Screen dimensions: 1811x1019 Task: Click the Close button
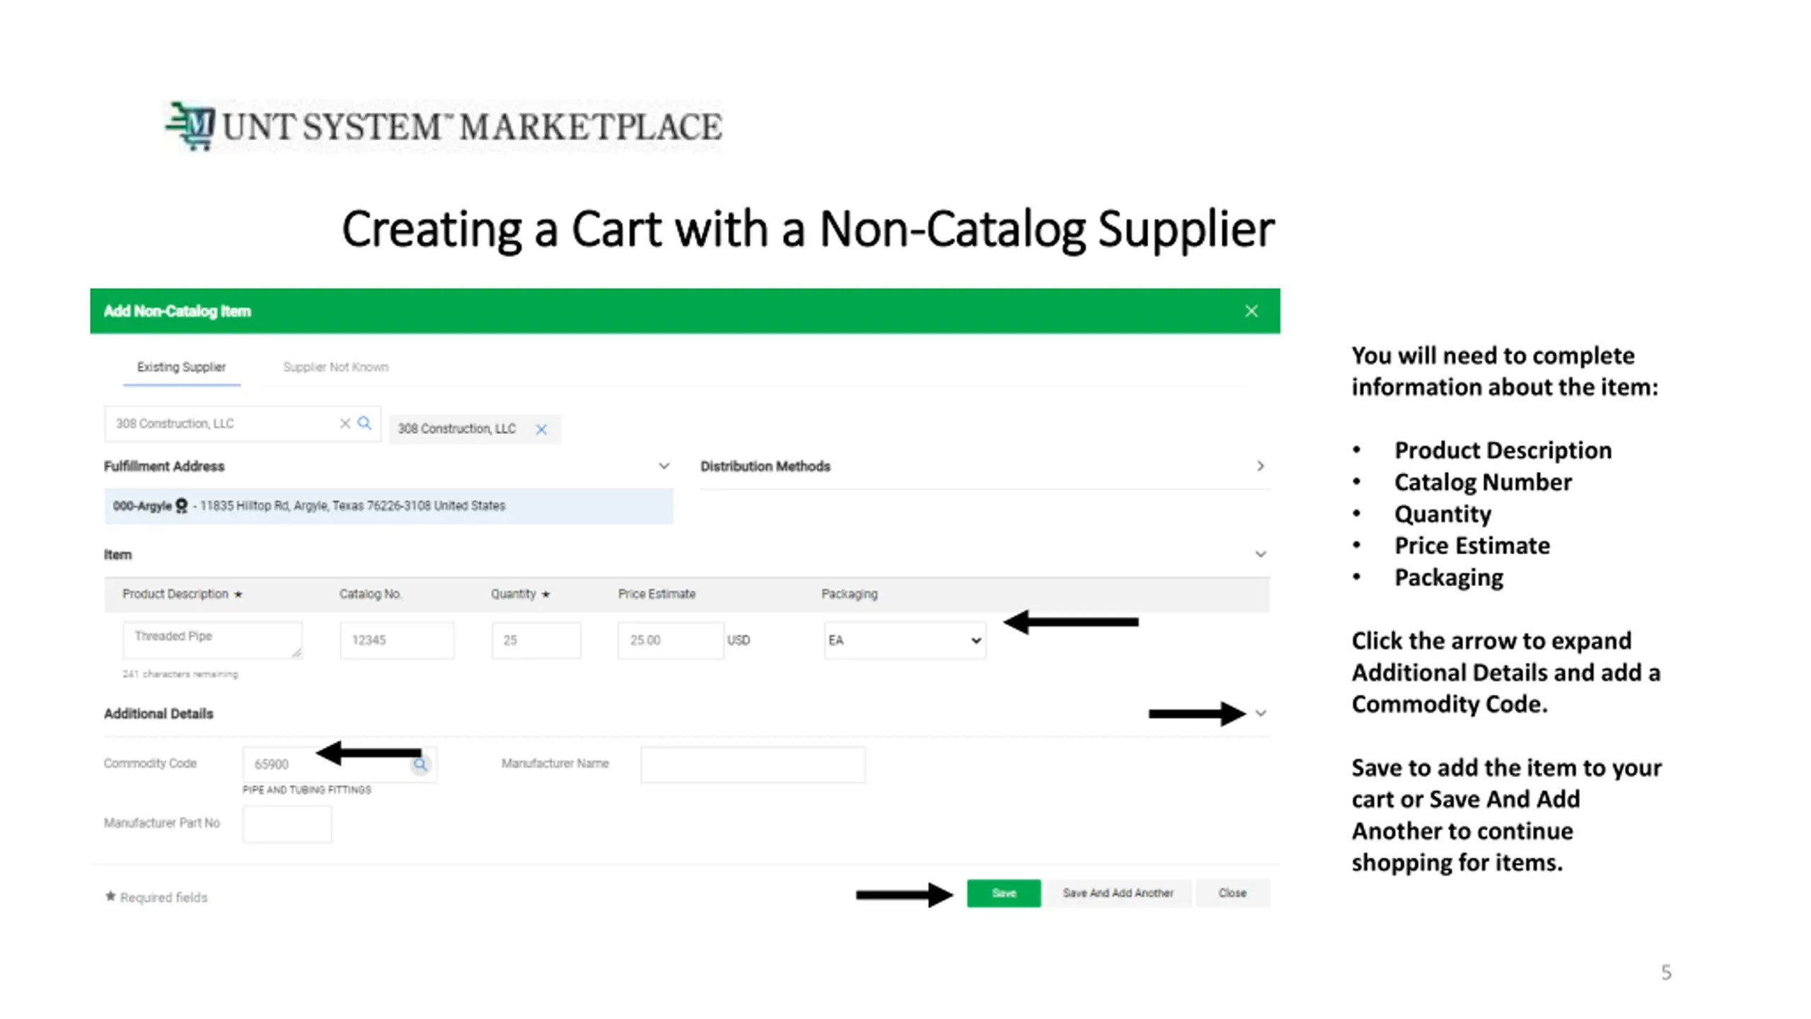pyautogui.click(x=1232, y=893)
